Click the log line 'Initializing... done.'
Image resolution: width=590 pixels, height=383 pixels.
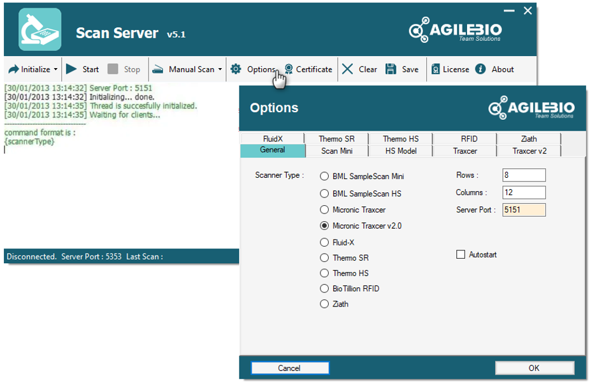tap(122, 97)
